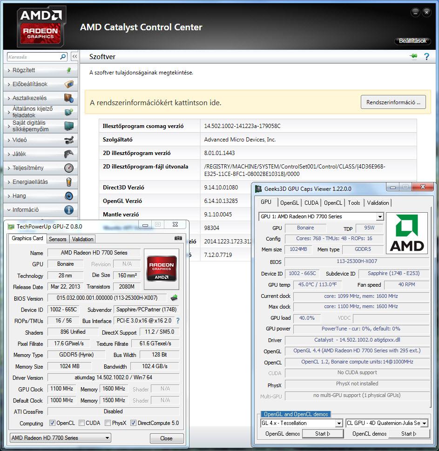The width and height of the screenshot is (439, 451).
Task: Start the OpenCL demo
Action: (409, 434)
